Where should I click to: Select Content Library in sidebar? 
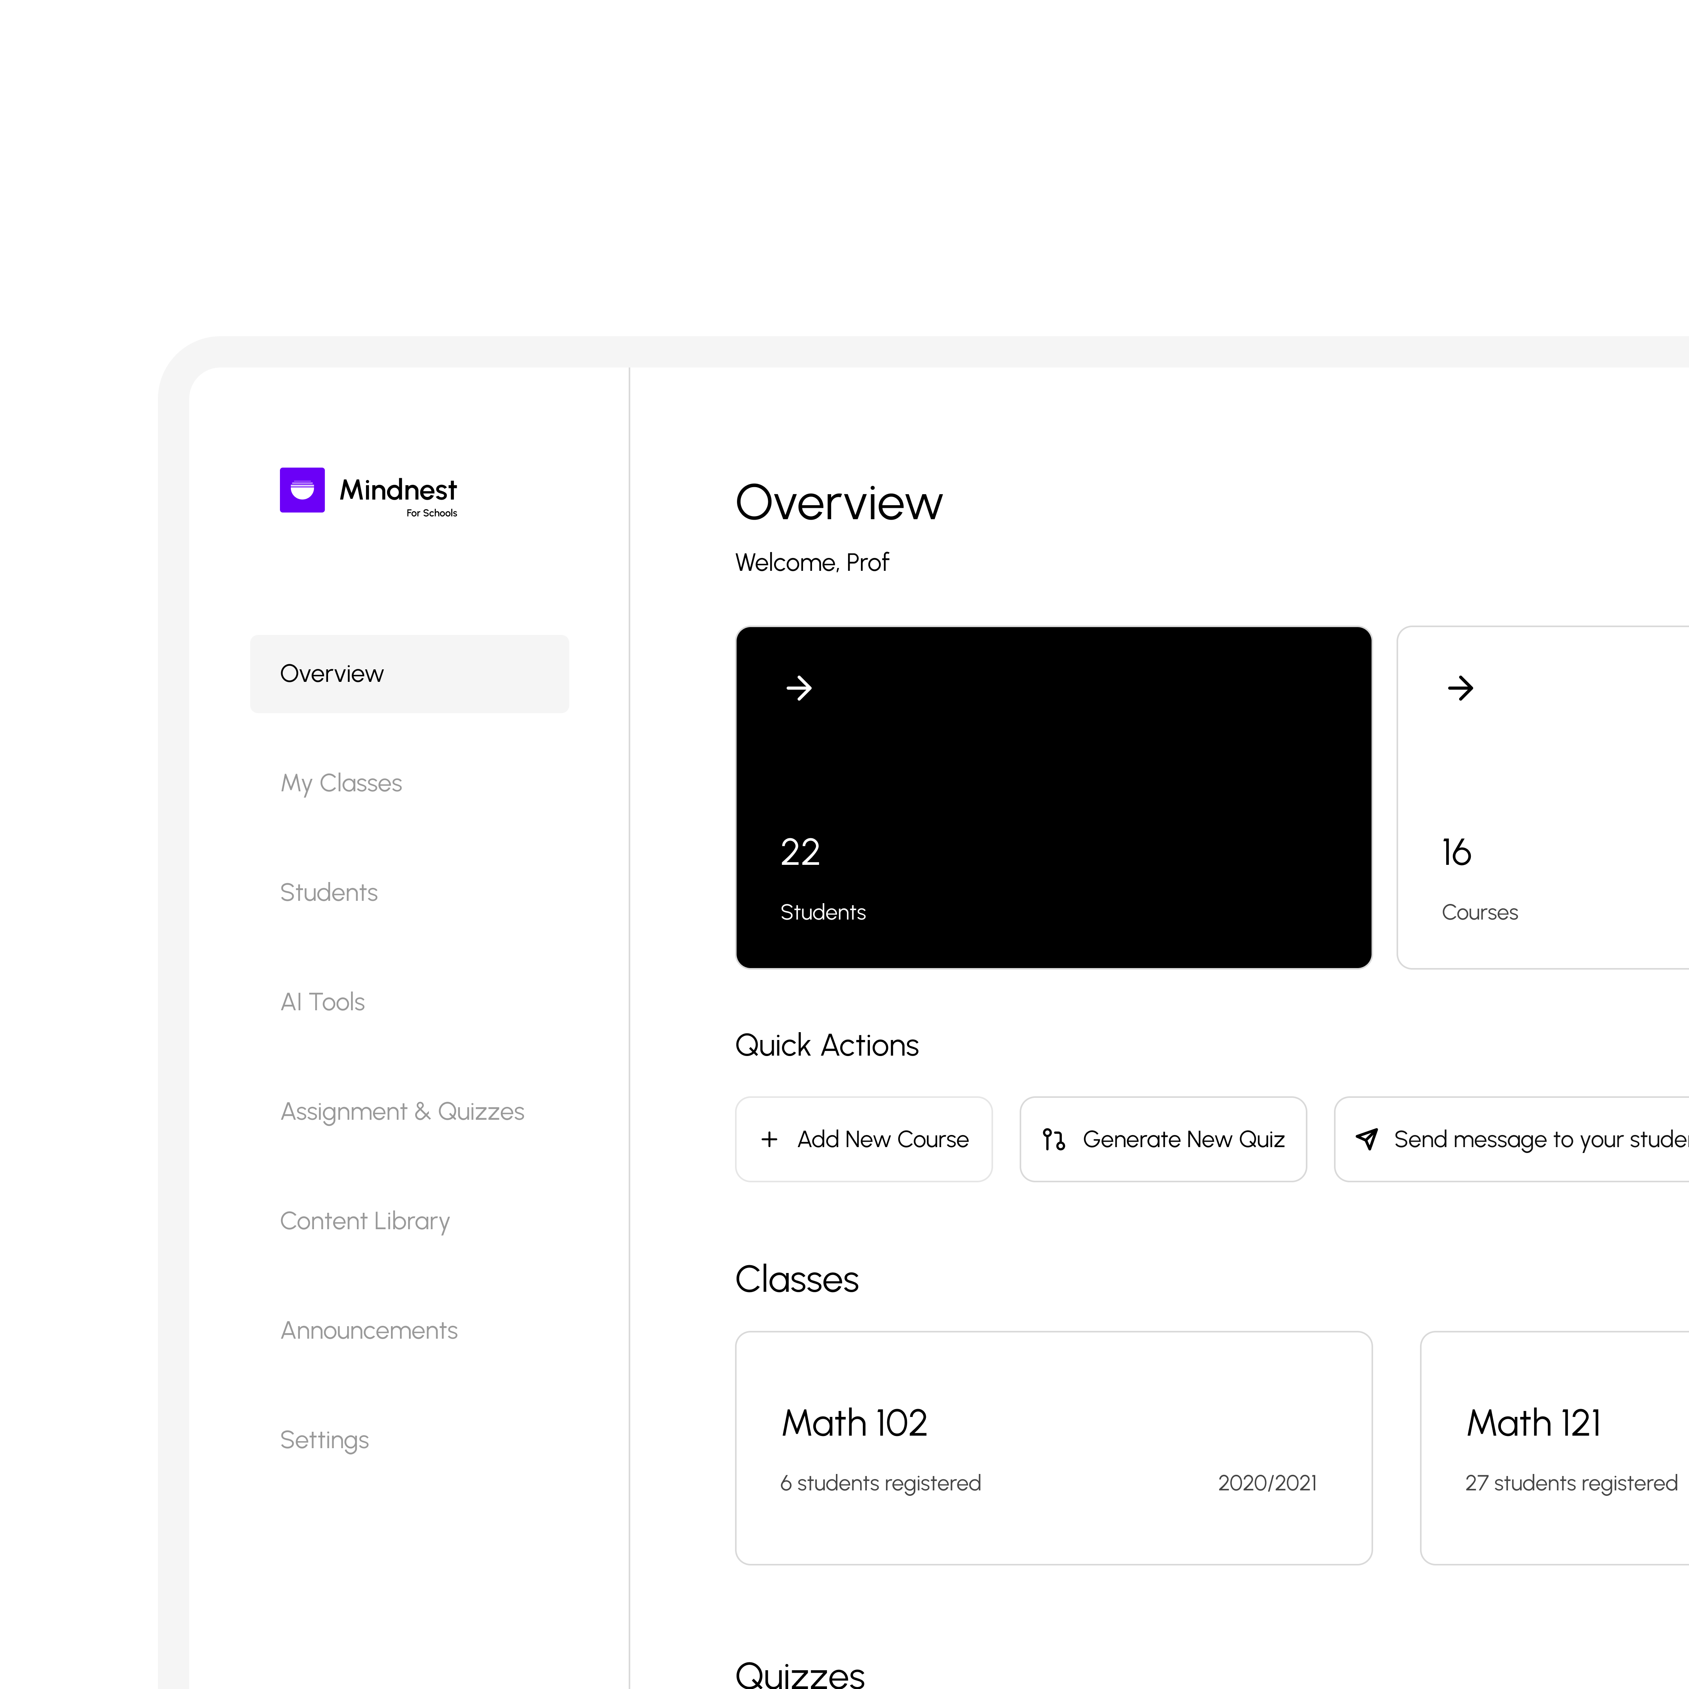point(364,1220)
